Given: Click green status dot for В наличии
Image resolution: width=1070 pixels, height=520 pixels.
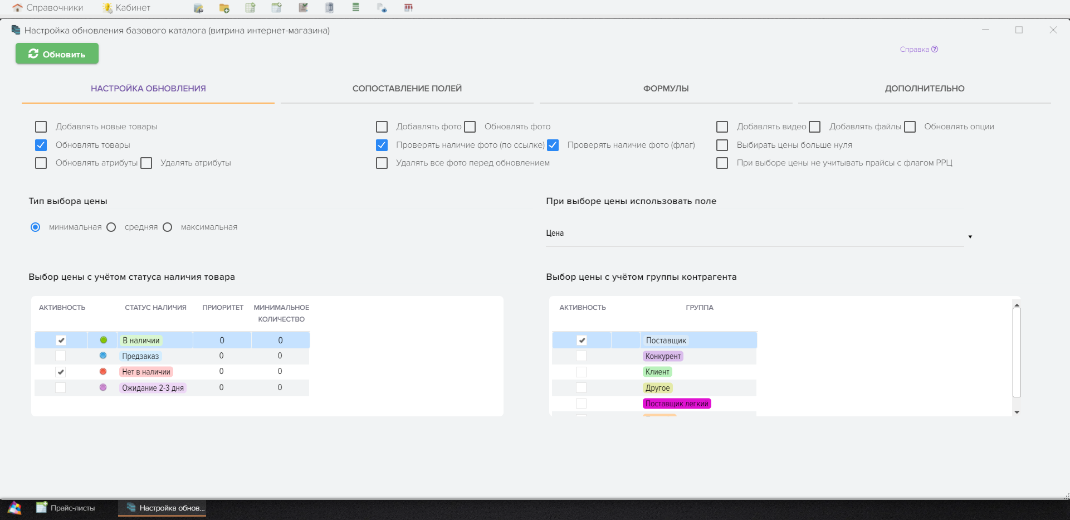Looking at the screenshot, I should pos(104,340).
